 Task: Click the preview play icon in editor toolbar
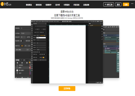63,22
